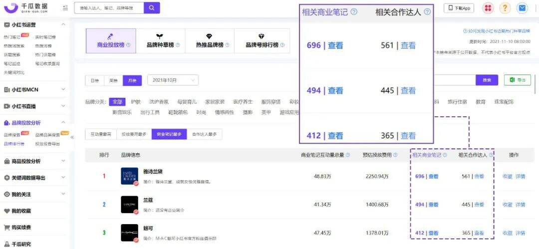The width and height of the screenshot is (539, 249).
Task: Click the purple 搜索 button
Action: (x=487, y=80)
